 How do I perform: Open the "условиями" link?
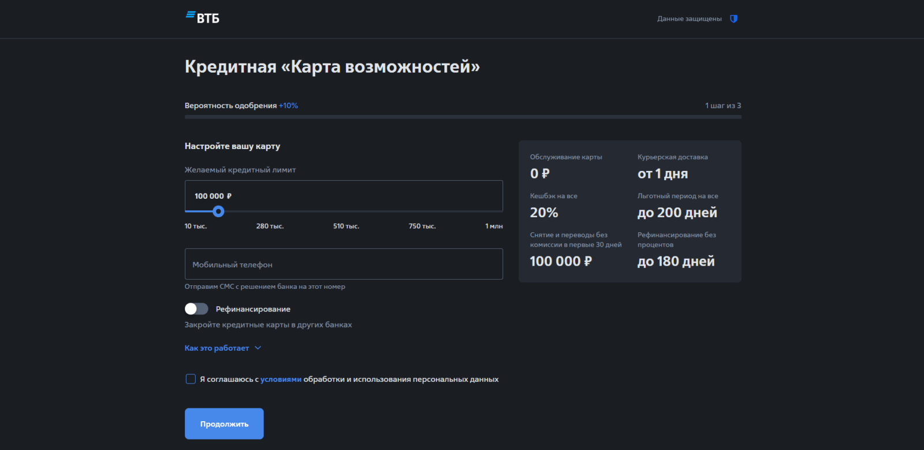pyautogui.click(x=281, y=380)
